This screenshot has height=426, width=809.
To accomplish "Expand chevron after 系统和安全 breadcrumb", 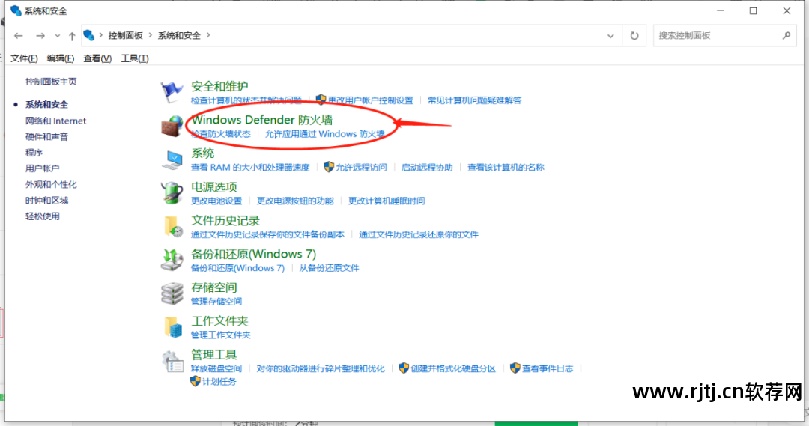I will 208,35.
